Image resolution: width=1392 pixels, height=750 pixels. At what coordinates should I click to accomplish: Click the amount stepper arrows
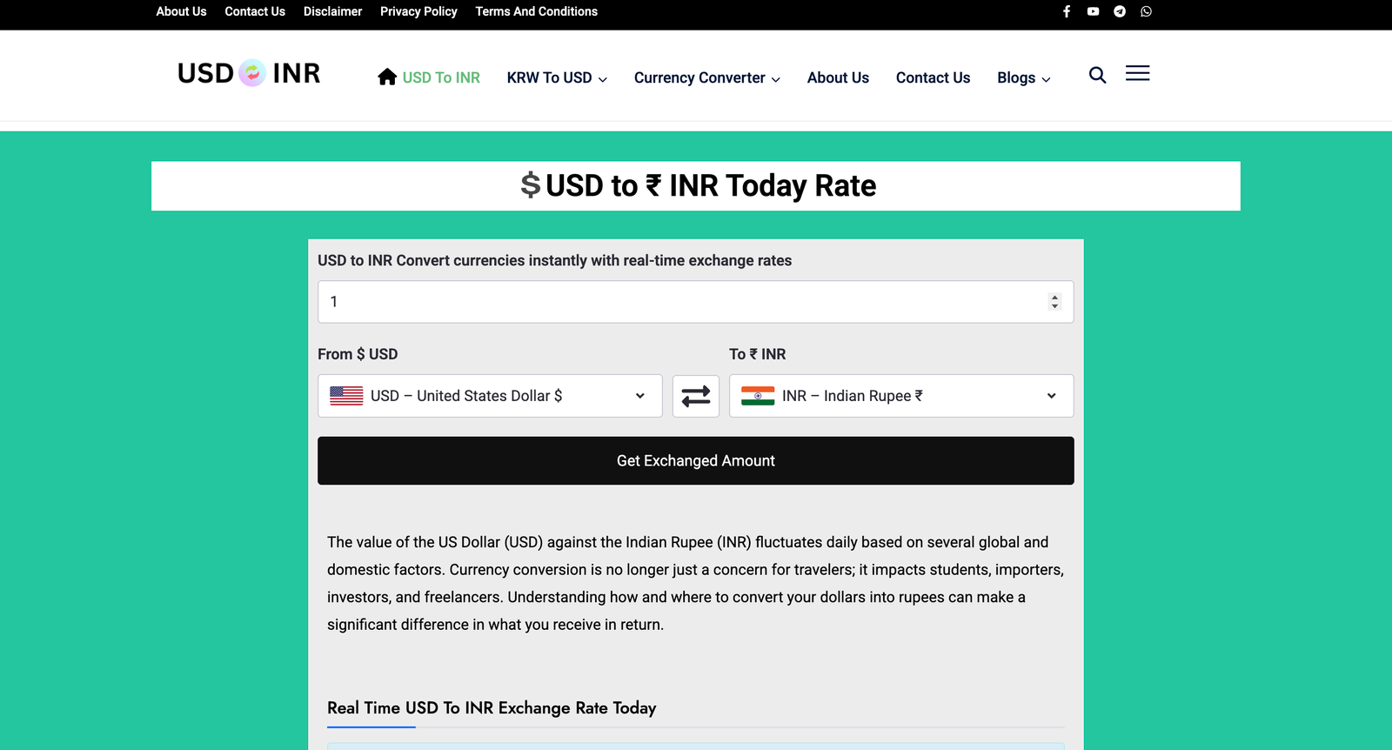[1054, 302]
